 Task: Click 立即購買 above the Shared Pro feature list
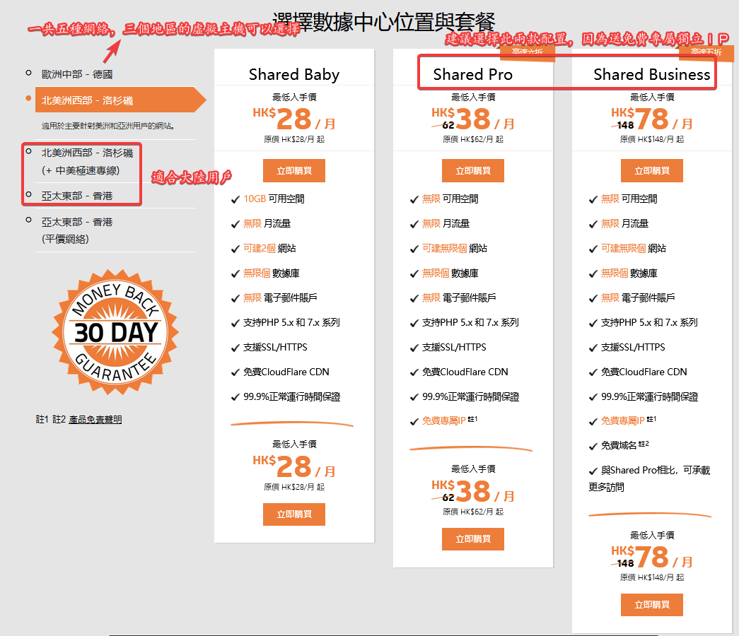coord(472,170)
